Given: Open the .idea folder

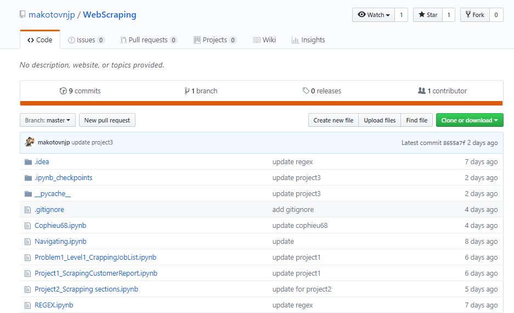Looking at the screenshot, I should pos(42,162).
